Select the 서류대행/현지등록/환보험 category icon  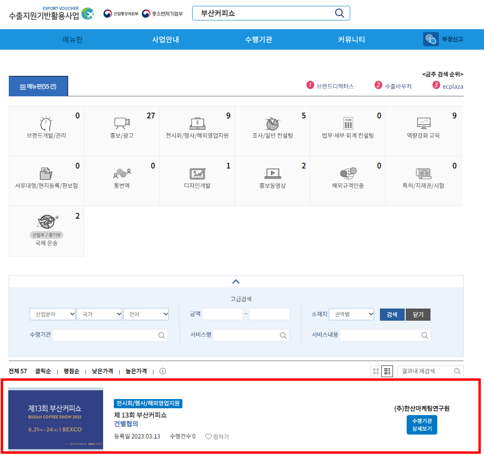click(46, 173)
